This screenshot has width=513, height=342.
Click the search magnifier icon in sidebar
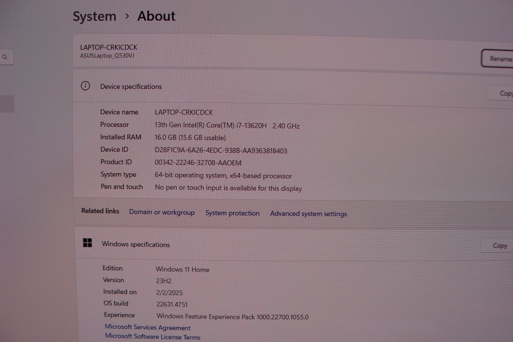4,57
